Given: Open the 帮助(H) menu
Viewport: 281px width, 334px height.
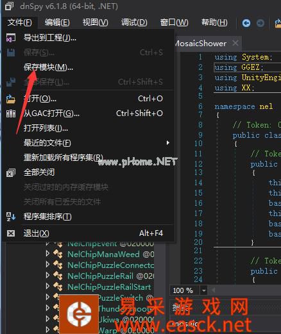Looking at the screenshot, I should 214,22.
